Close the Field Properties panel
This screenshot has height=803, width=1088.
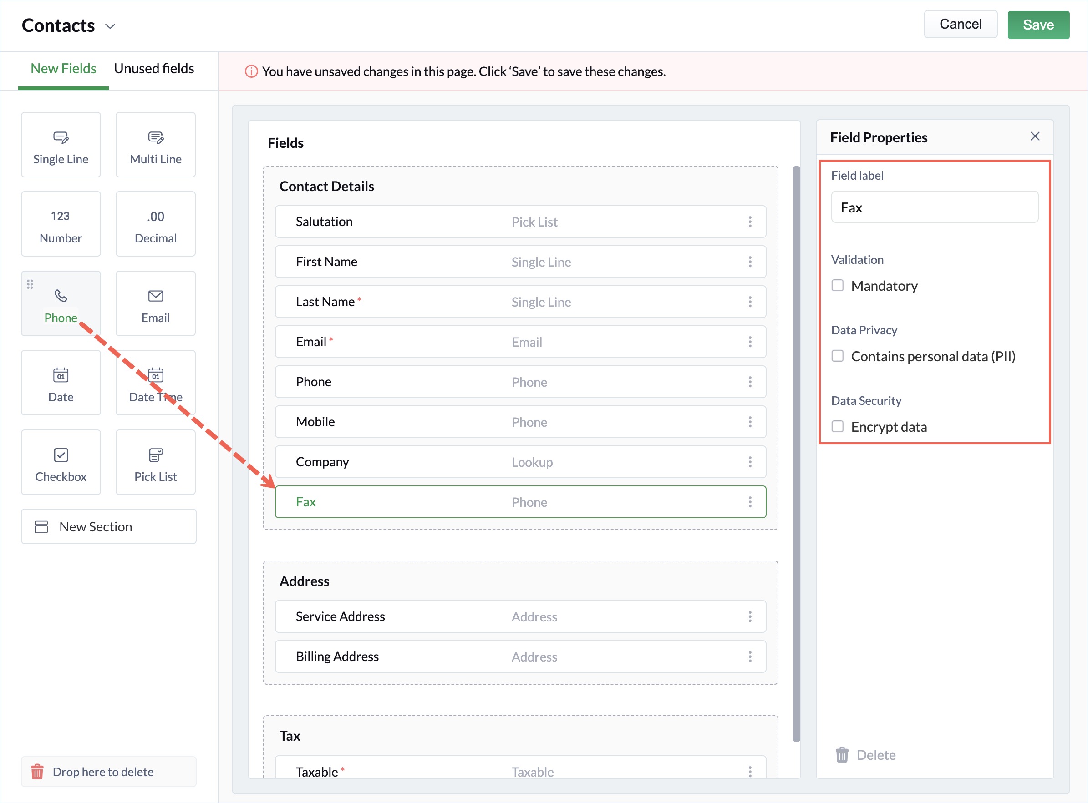[1035, 136]
